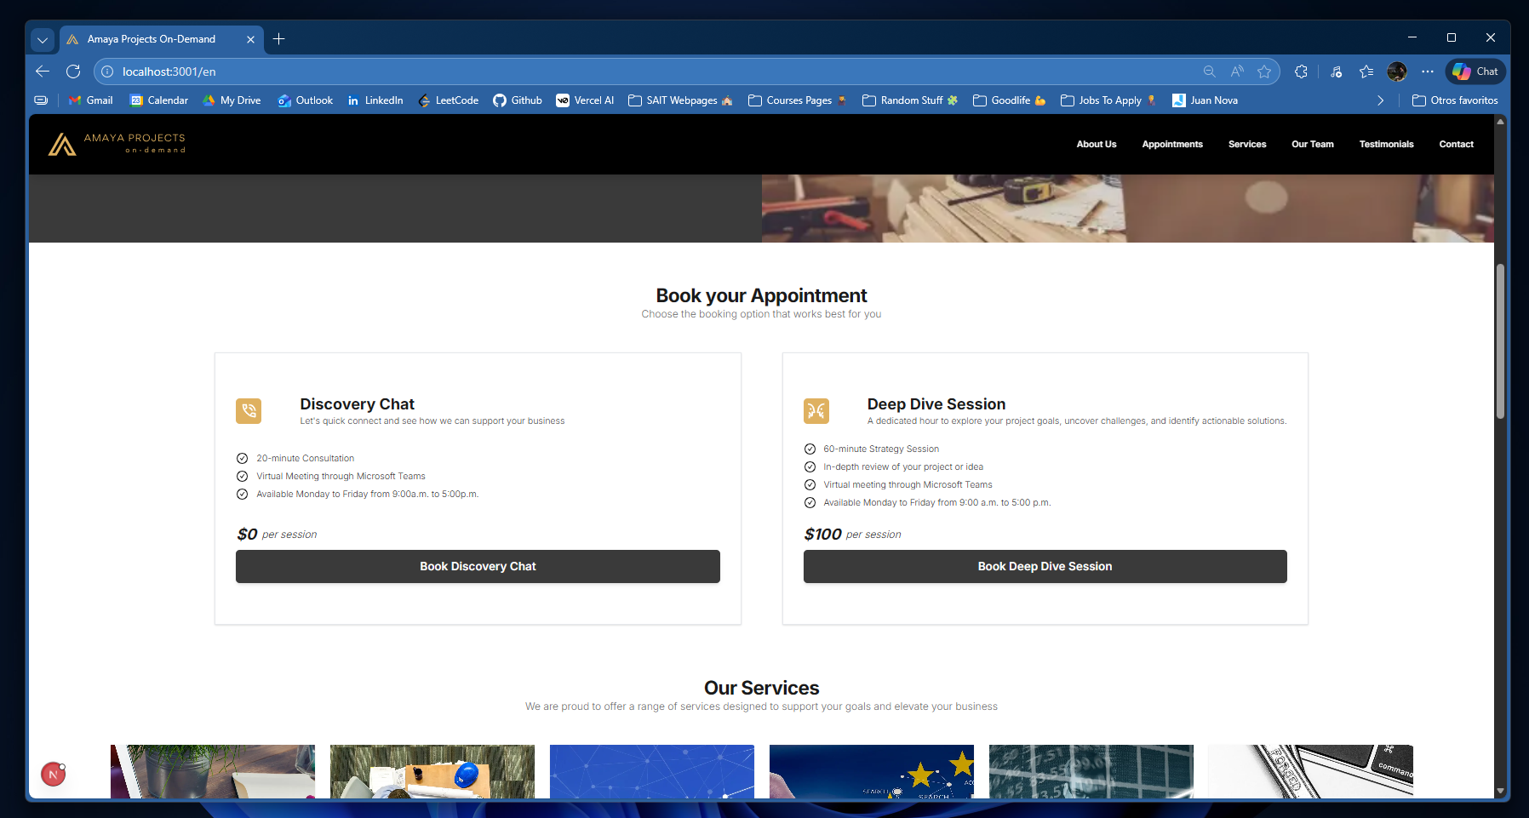Click the checkmark beside 60-minute Strategy Session

point(810,449)
